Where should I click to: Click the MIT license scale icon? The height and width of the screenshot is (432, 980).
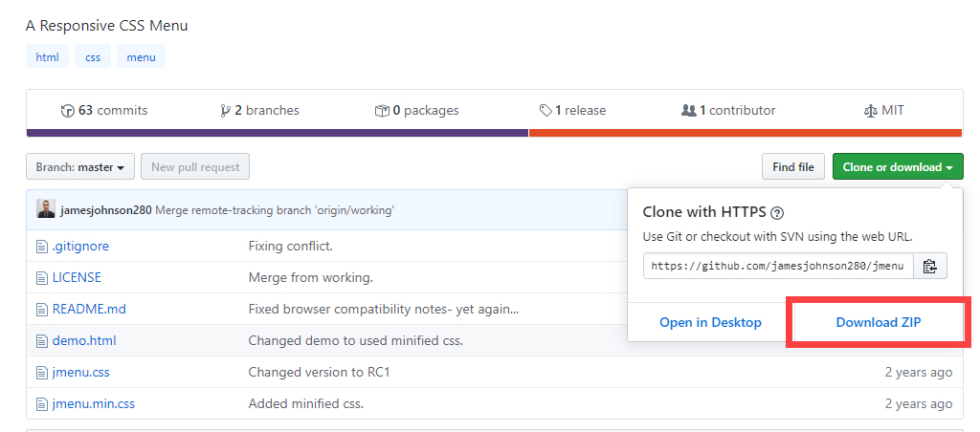870,111
